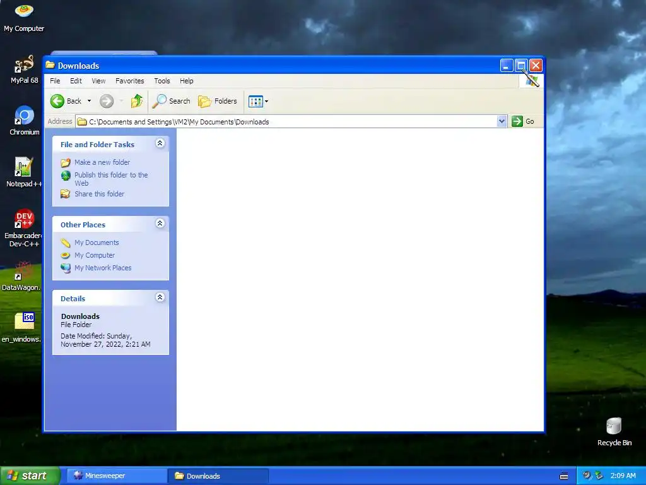Select the Notepad++ desktop shortcut
The height and width of the screenshot is (485, 646).
[x=24, y=172]
